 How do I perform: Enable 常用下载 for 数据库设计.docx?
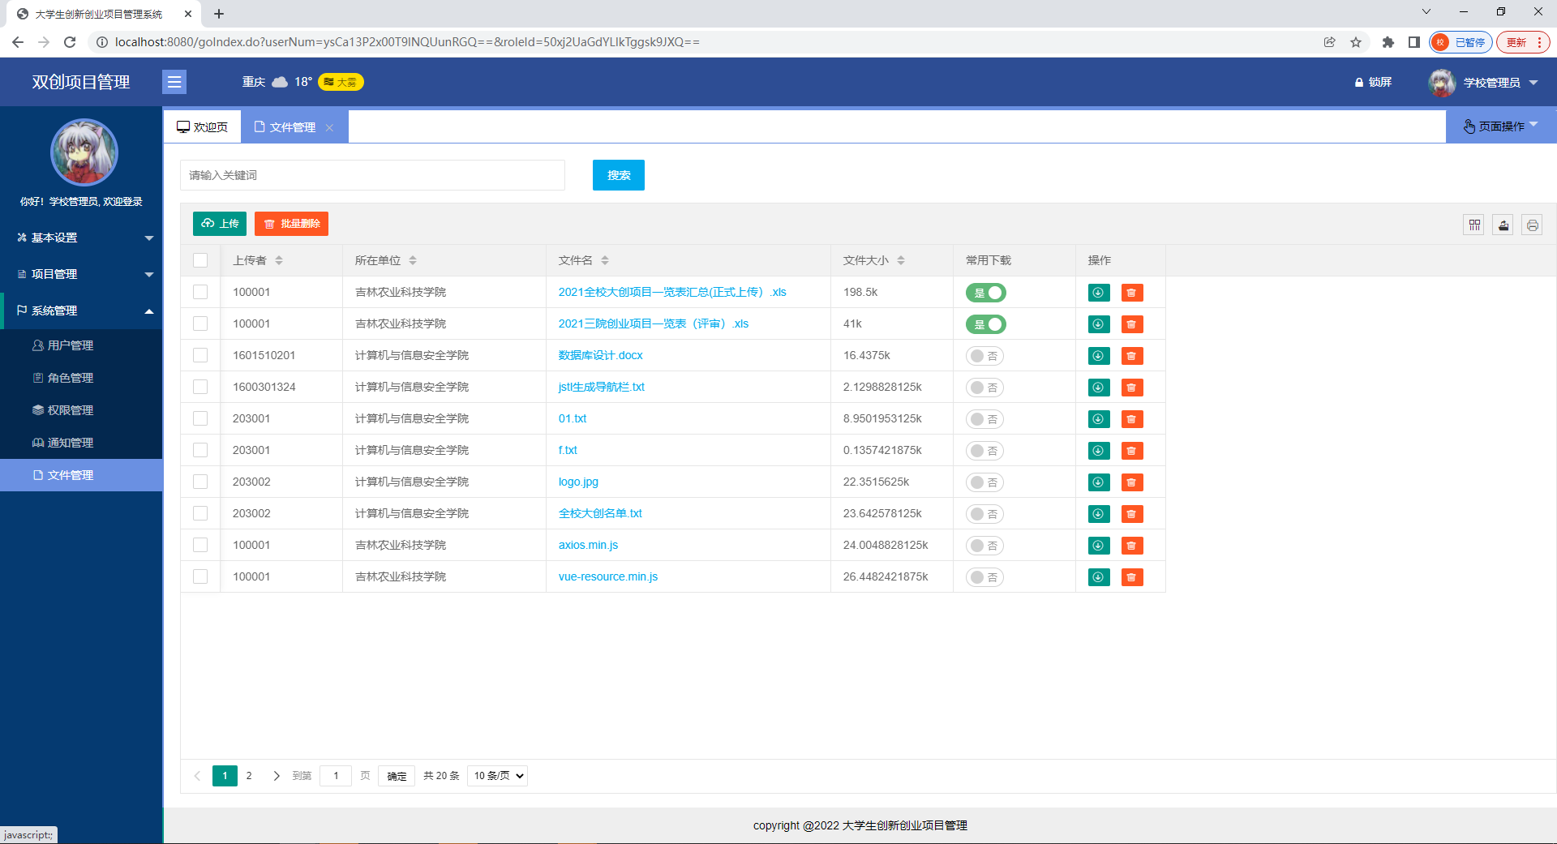[985, 356]
